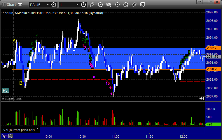
Task: Click the interval field showing 1
Action: [x=67, y=5]
